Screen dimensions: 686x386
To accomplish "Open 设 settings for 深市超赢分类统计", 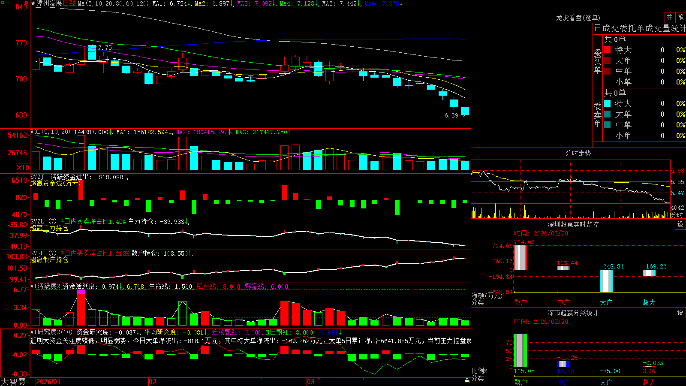I will (x=680, y=313).
